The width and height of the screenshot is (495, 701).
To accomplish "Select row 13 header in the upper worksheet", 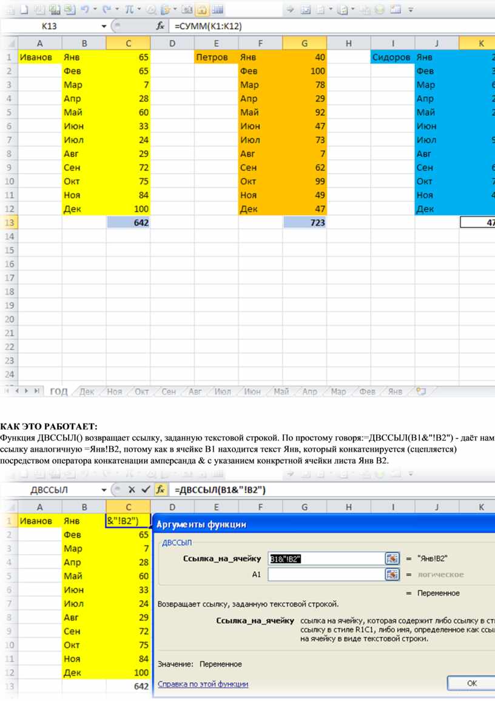I will point(9,223).
